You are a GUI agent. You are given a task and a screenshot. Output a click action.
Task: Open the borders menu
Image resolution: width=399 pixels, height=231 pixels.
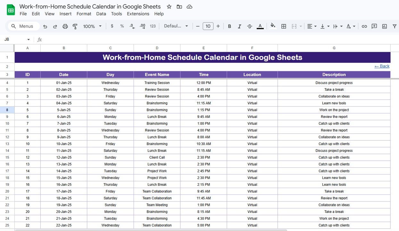tap(283, 26)
